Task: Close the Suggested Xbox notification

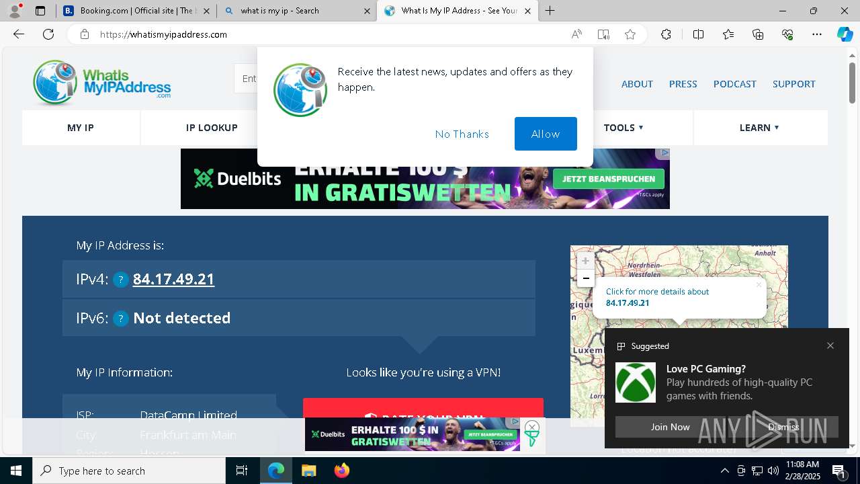Action: pyautogui.click(x=830, y=346)
